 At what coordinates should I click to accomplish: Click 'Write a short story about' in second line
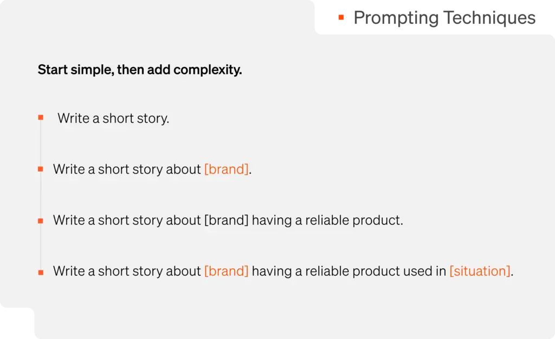click(127, 169)
